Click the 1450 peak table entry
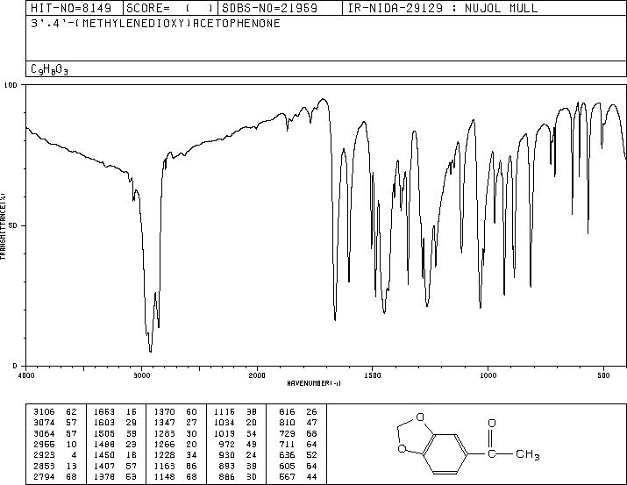The width and height of the screenshot is (627, 485). (x=115, y=455)
